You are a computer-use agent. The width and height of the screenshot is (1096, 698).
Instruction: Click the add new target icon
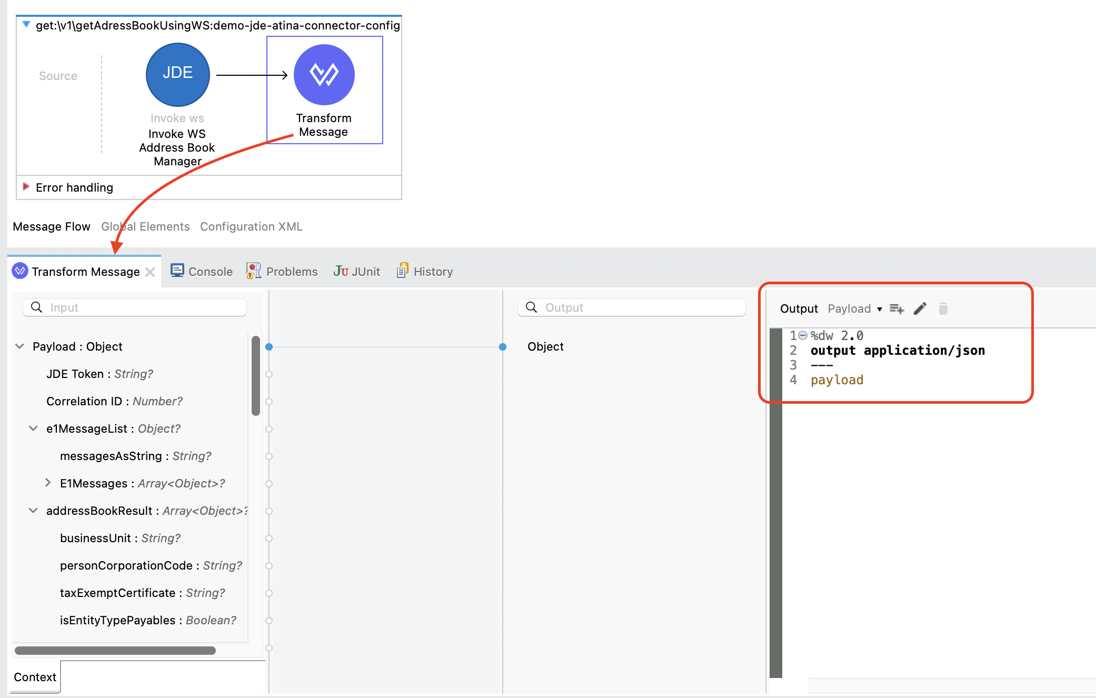896,308
